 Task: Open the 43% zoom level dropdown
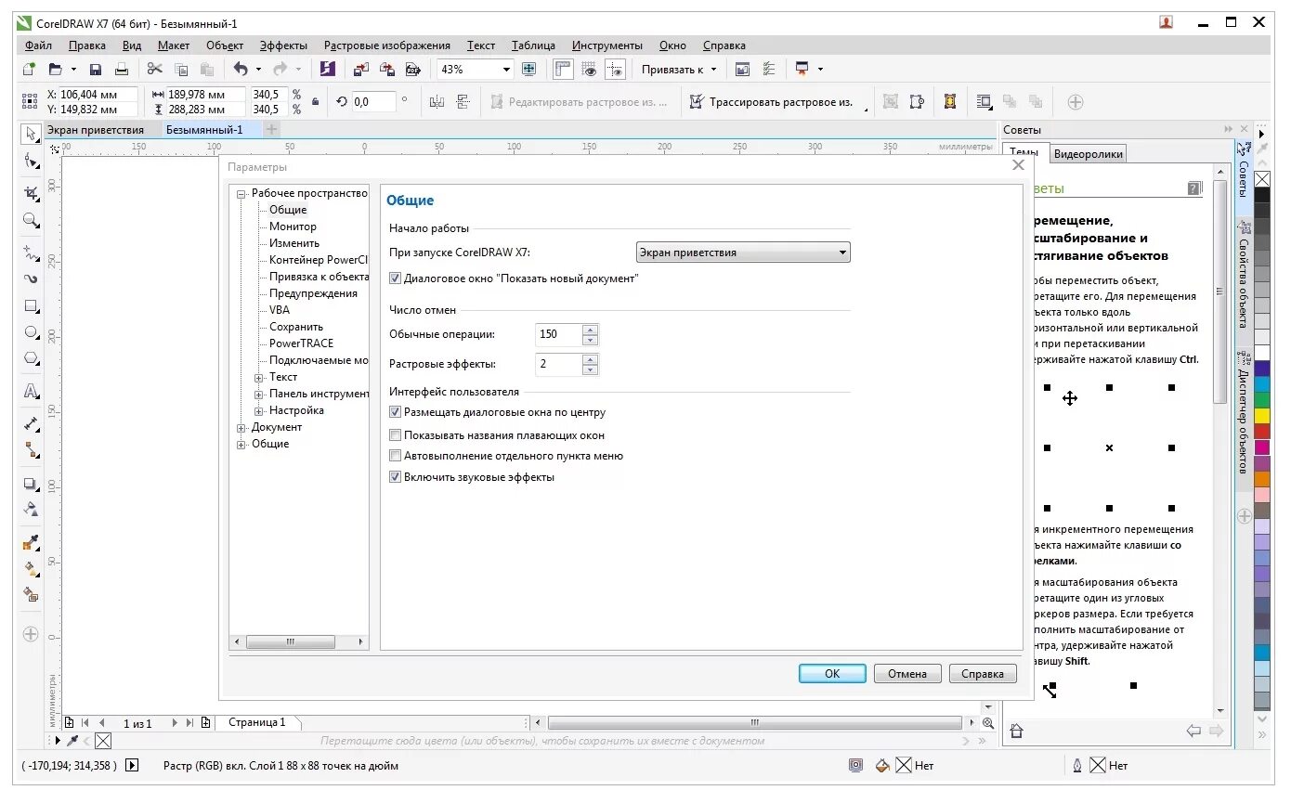(506, 69)
